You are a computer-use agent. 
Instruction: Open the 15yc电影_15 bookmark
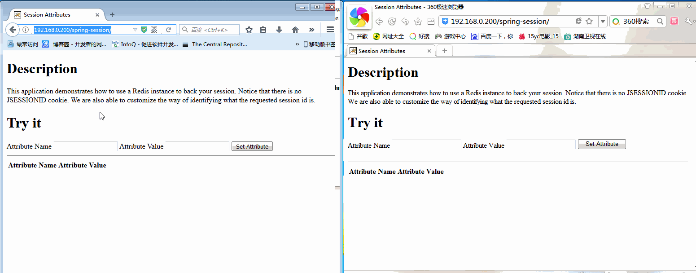pos(538,36)
